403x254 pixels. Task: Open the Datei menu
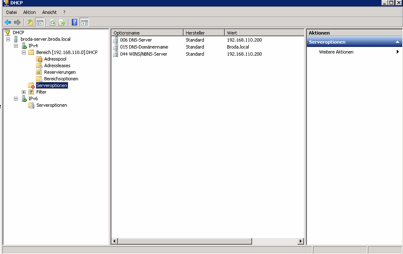click(x=12, y=12)
